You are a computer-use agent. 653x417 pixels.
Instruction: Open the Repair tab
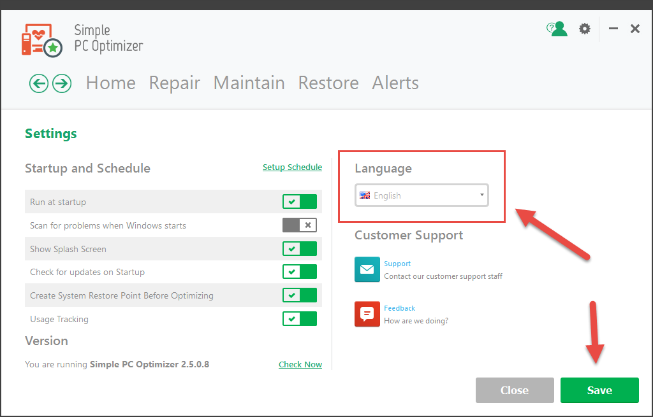pyautogui.click(x=175, y=83)
